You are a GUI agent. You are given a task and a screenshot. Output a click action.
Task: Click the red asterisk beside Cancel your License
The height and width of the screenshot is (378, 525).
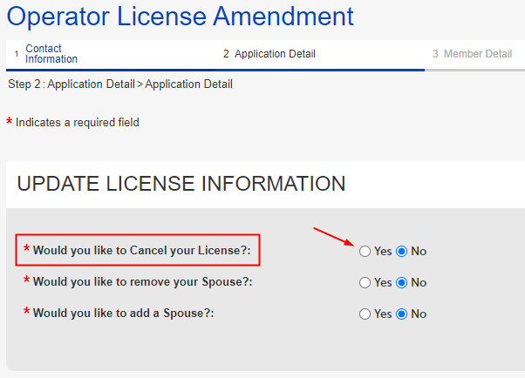click(x=26, y=251)
